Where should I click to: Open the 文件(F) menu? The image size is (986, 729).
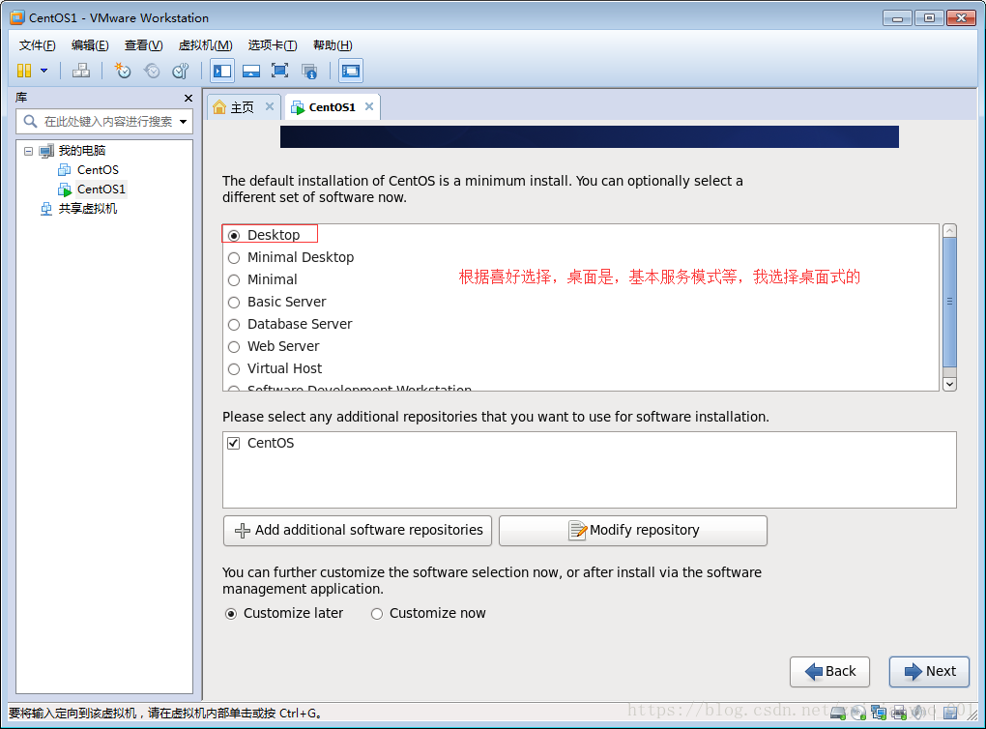pyautogui.click(x=37, y=45)
